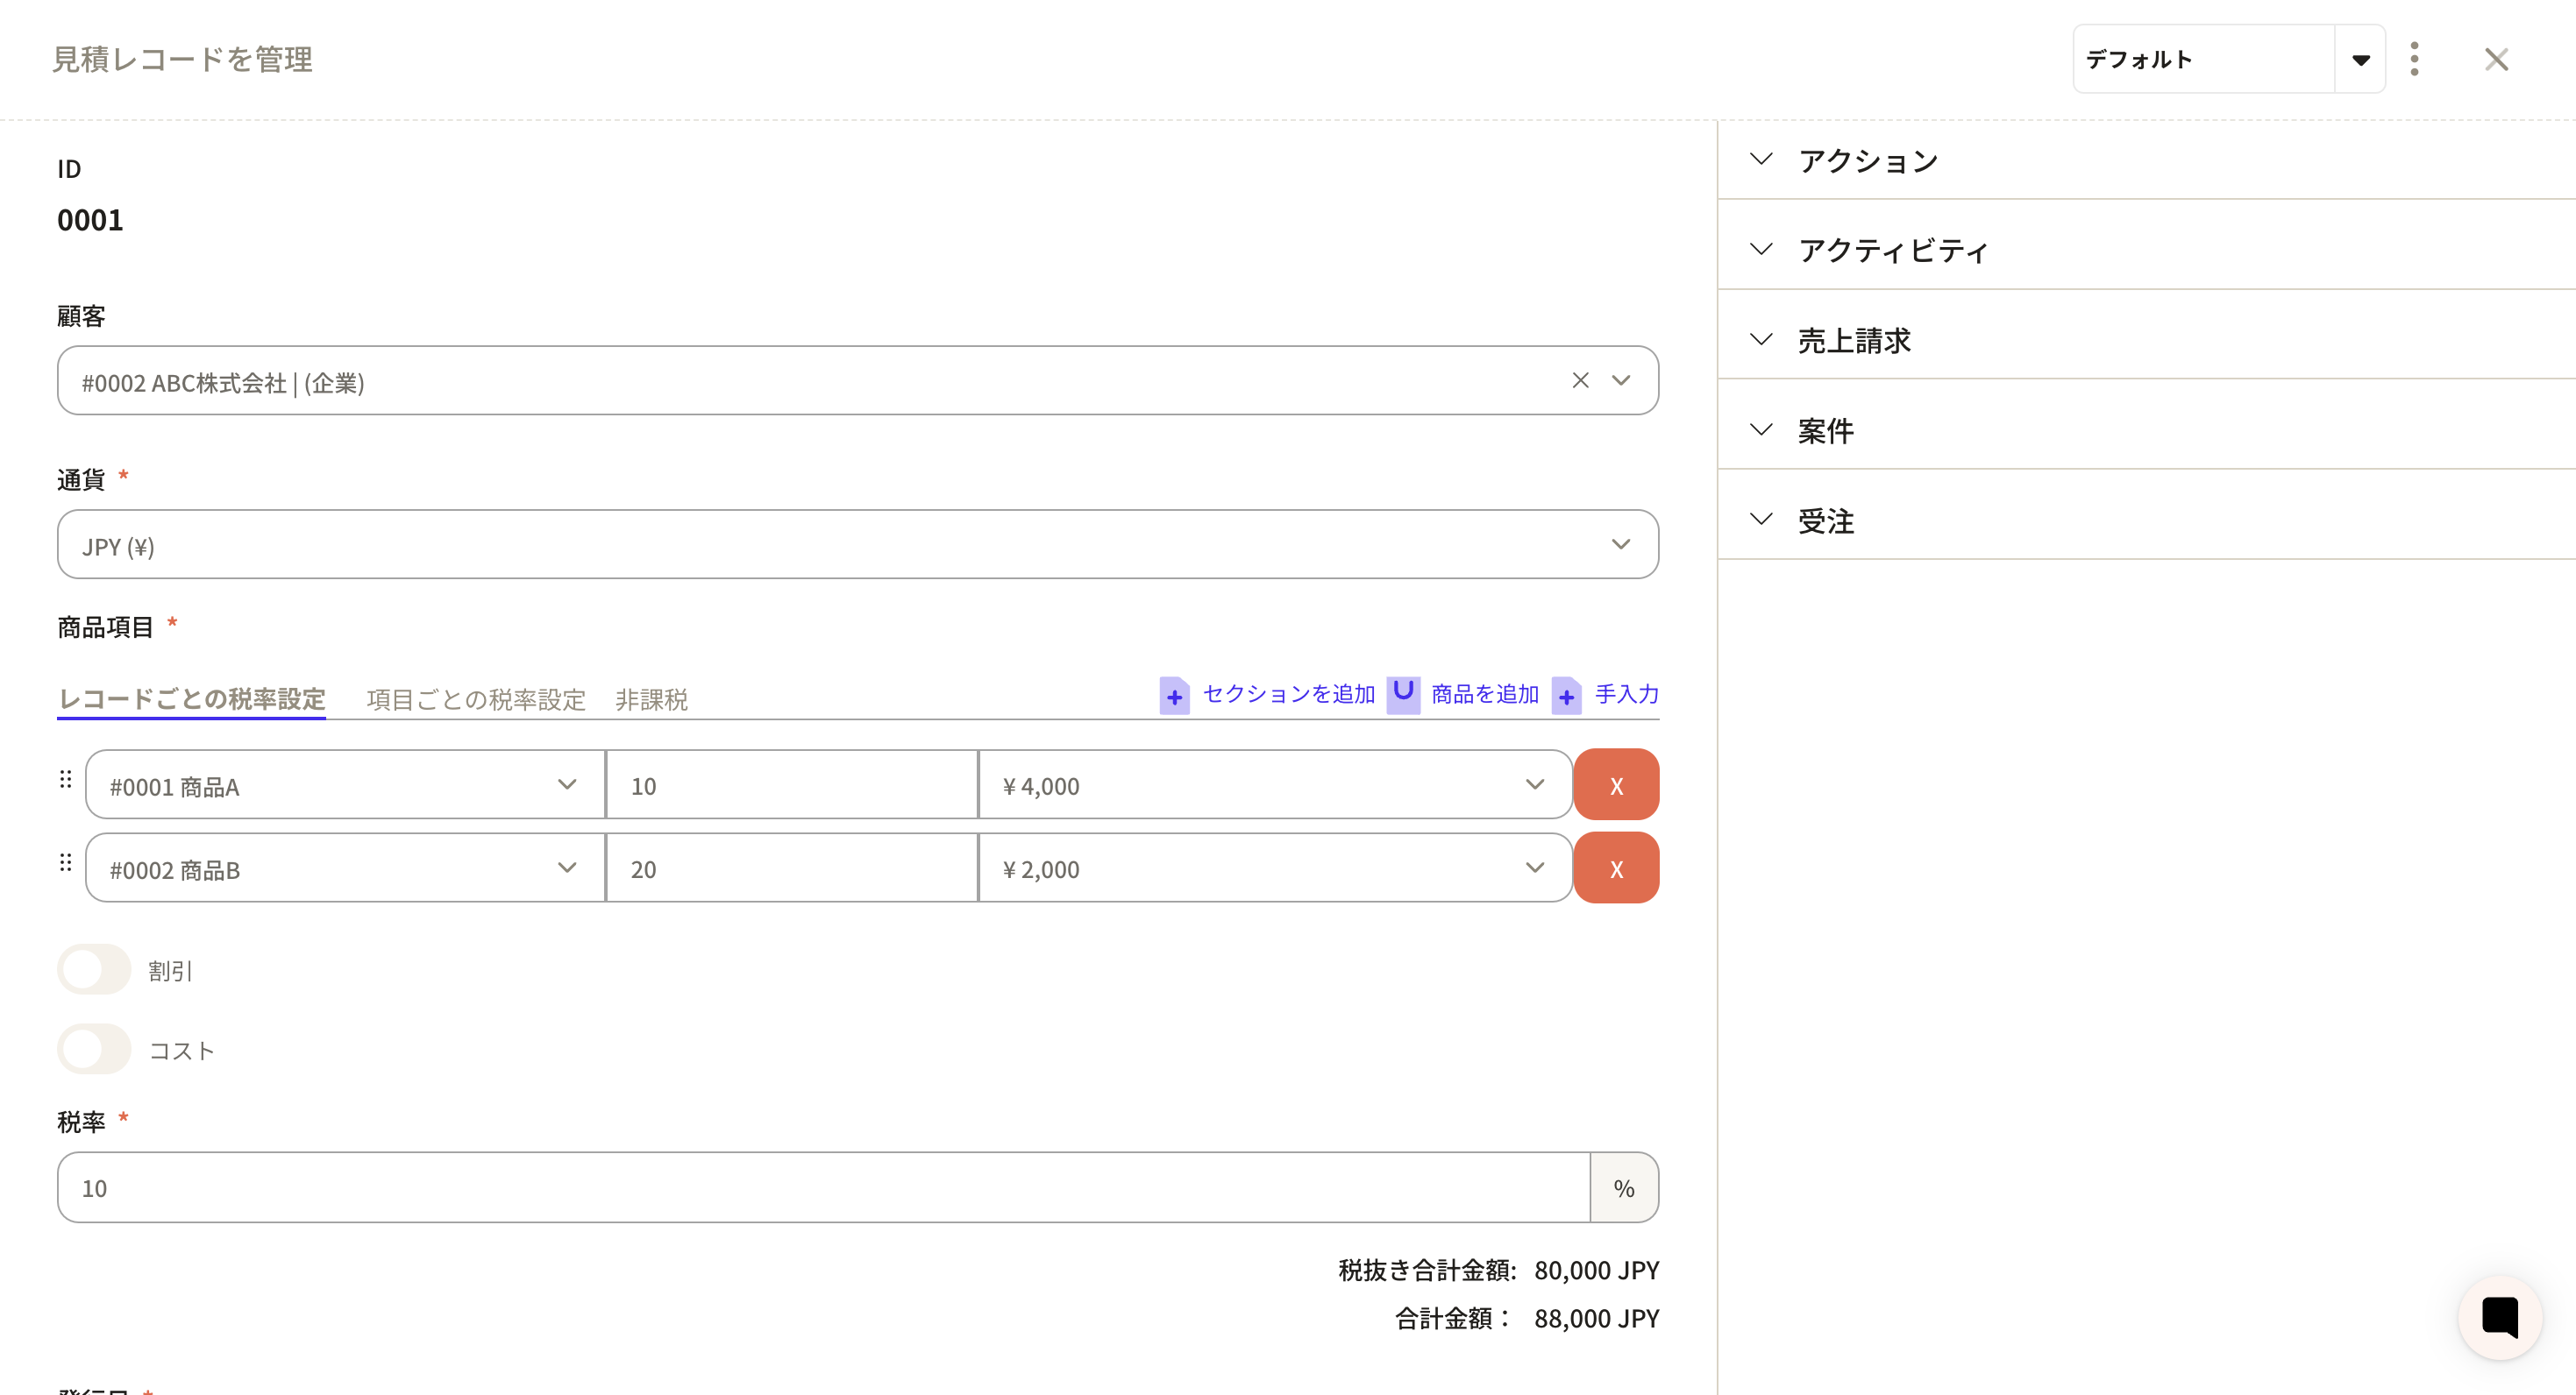The height and width of the screenshot is (1395, 2576).
Task: Clear the selected customer with X icon
Action: (x=1580, y=380)
